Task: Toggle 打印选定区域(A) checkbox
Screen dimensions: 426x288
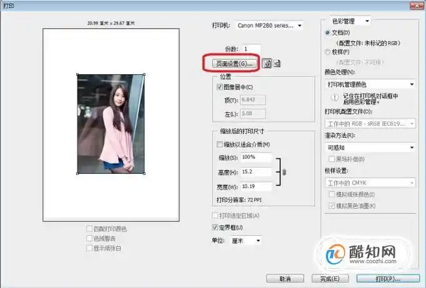Action: click(x=215, y=216)
